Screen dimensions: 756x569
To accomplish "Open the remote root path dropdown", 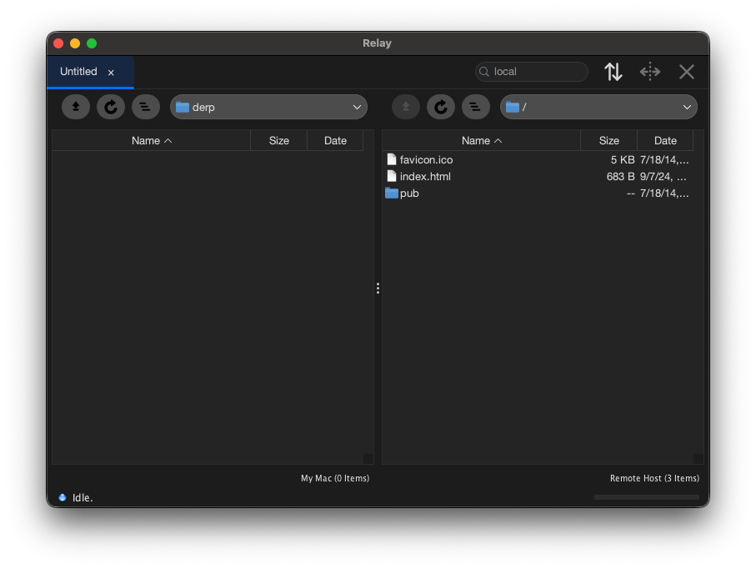I will pyautogui.click(x=598, y=107).
